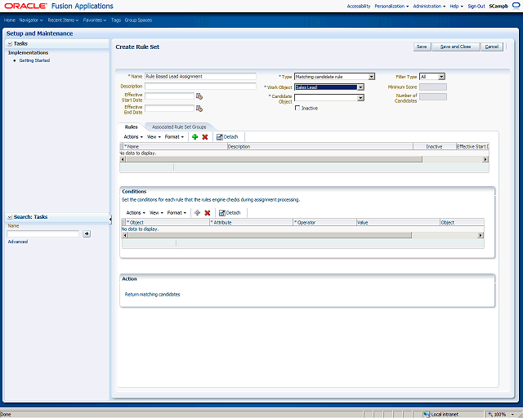Open the Administration menu
The height and width of the screenshot is (418, 523).
pos(429,6)
